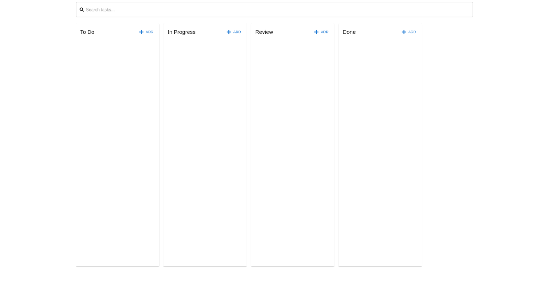Screen dimensions: 549x288
Task: Select the ADD action beside To Do header
Action: click(x=149, y=32)
